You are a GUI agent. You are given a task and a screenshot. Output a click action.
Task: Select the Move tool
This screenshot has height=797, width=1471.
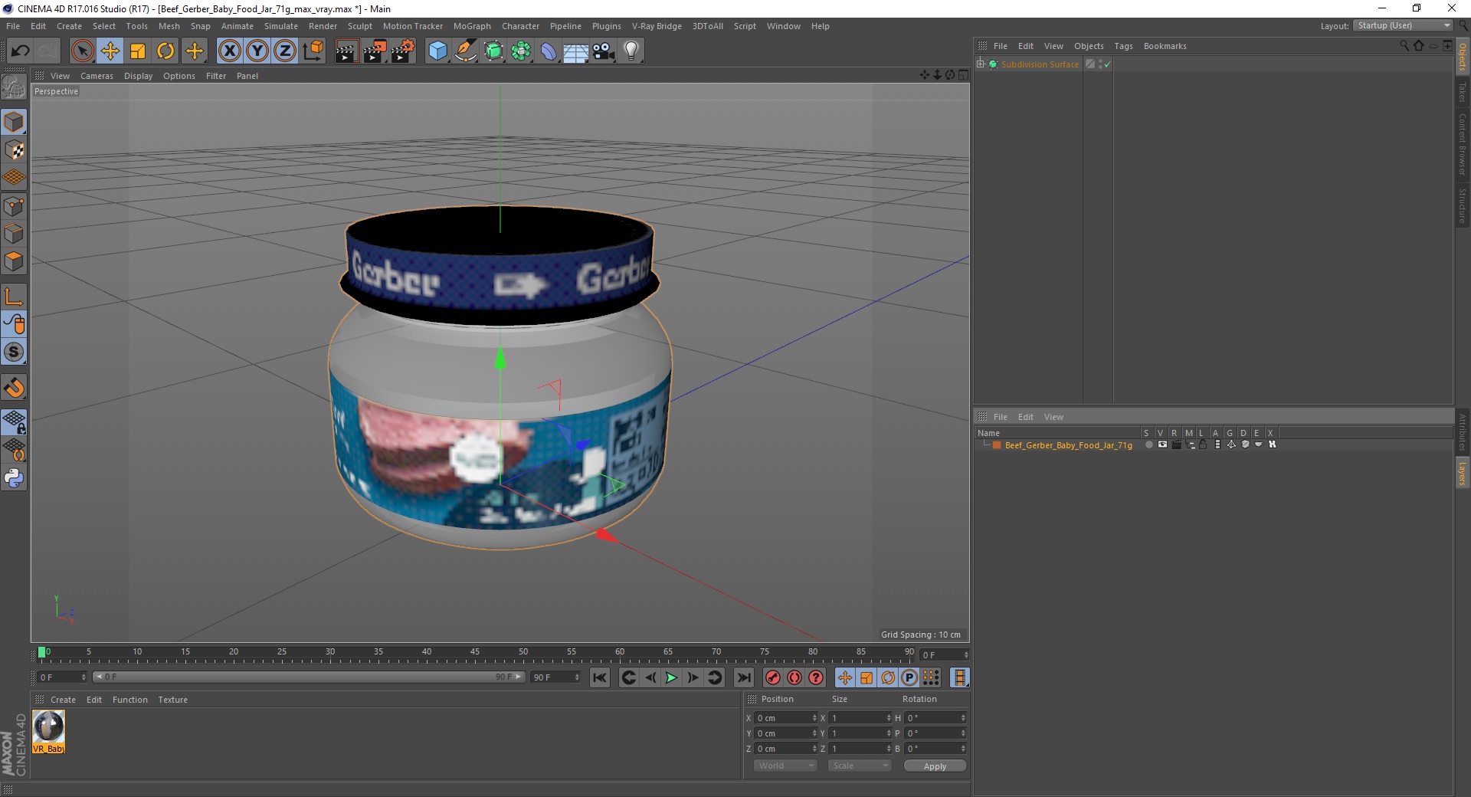tap(110, 51)
